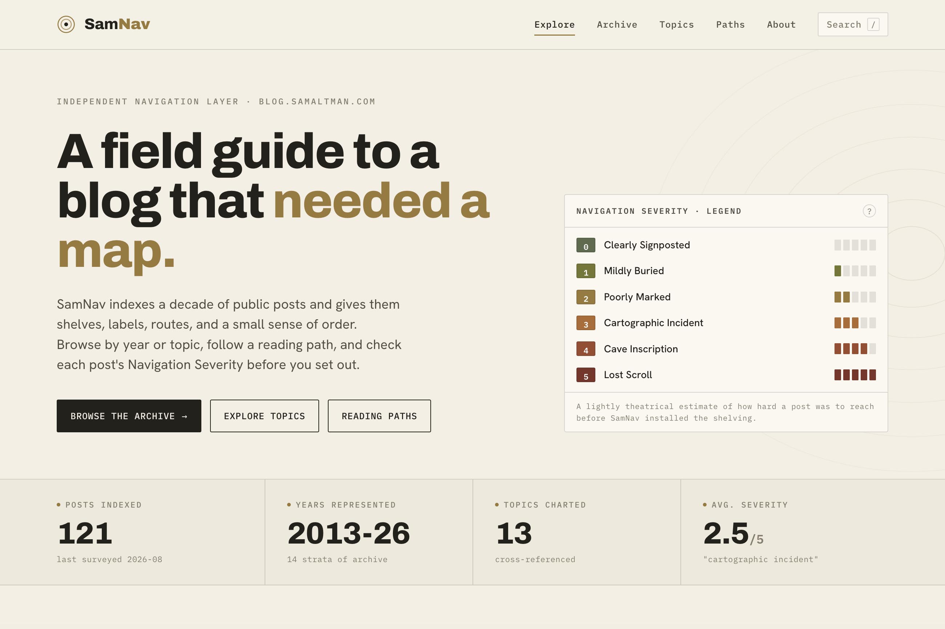Click the 'Topics Charted' stat label
The image size is (945, 629).
tap(544, 505)
